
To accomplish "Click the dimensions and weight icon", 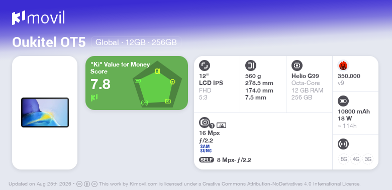I will tap(251, 65).
